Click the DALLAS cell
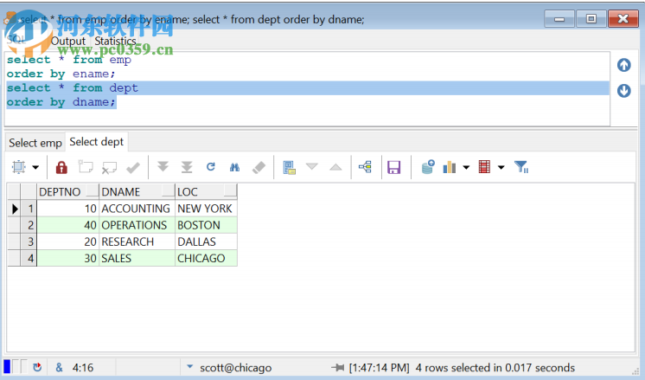This screenshot has height=380, width=645. click(x=206, y=242)
